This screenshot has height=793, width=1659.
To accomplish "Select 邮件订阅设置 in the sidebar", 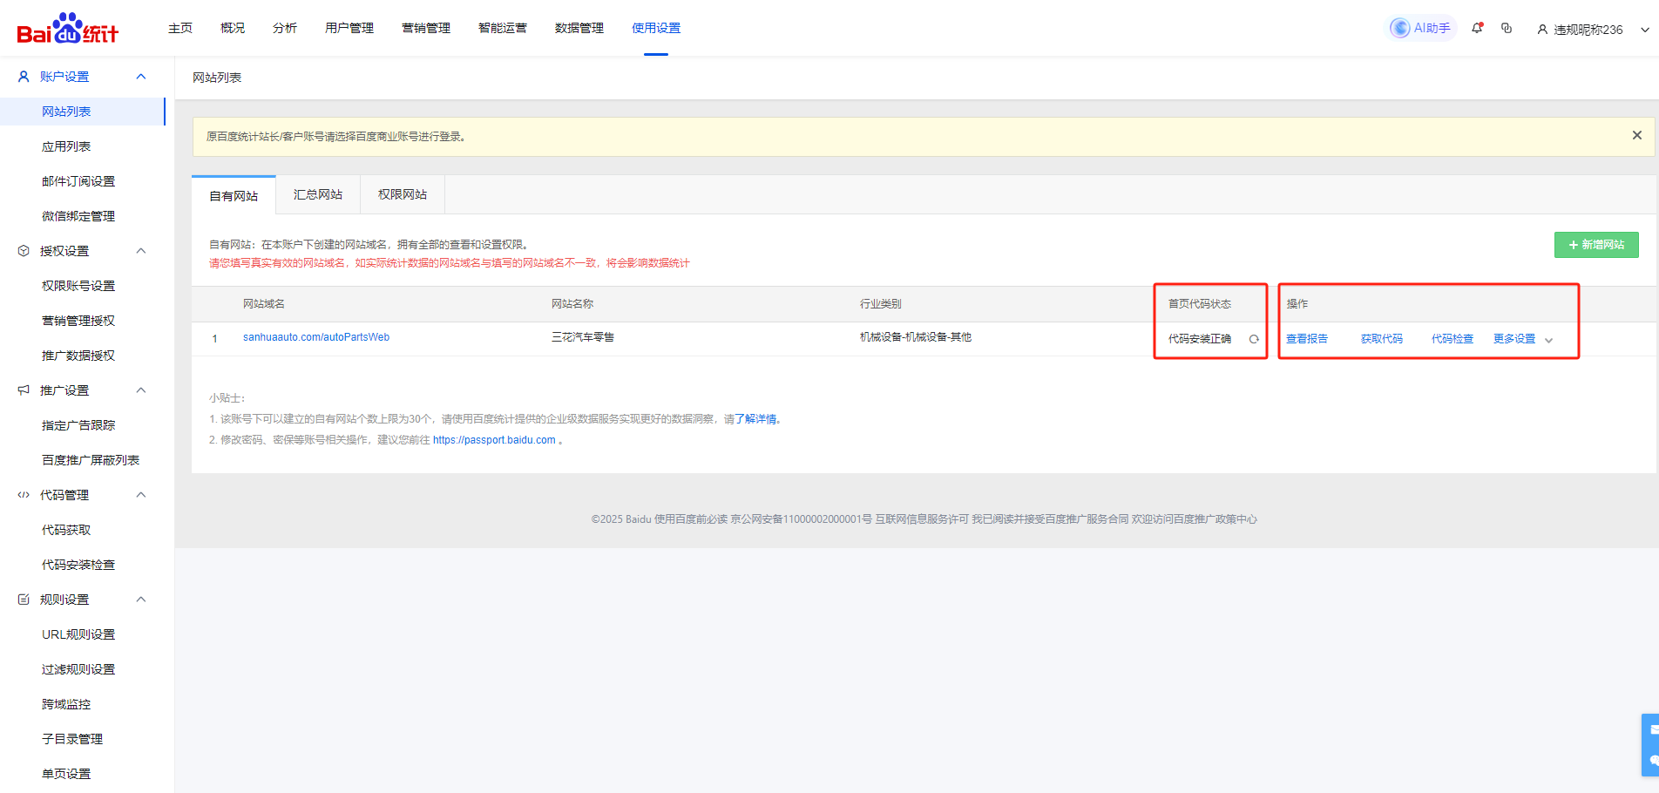I will click(78, 181).
